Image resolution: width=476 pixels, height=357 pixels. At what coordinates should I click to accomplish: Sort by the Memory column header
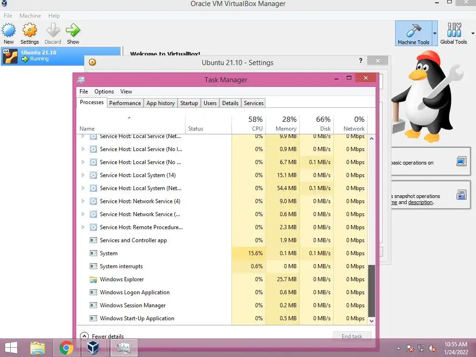pos(283,124)
